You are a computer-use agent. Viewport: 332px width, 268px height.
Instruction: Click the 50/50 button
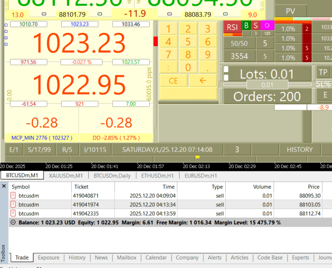tap(239, 44)
